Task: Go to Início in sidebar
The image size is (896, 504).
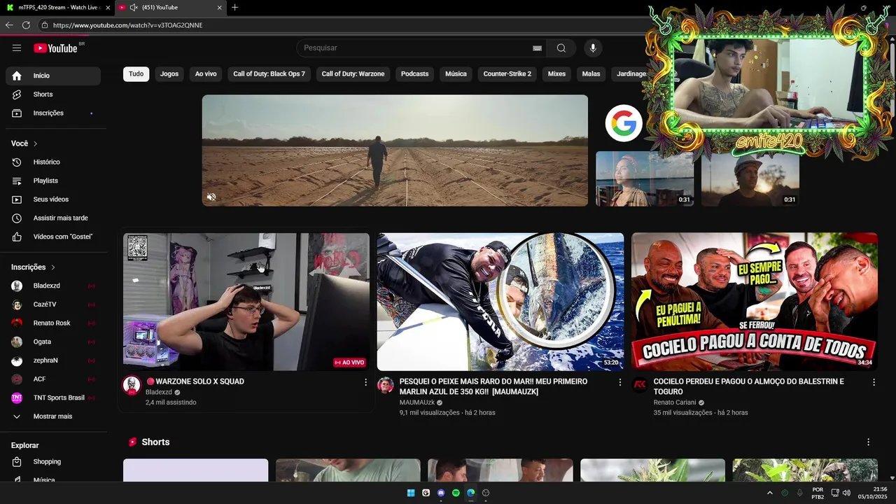Action: [x=53, y=76]
